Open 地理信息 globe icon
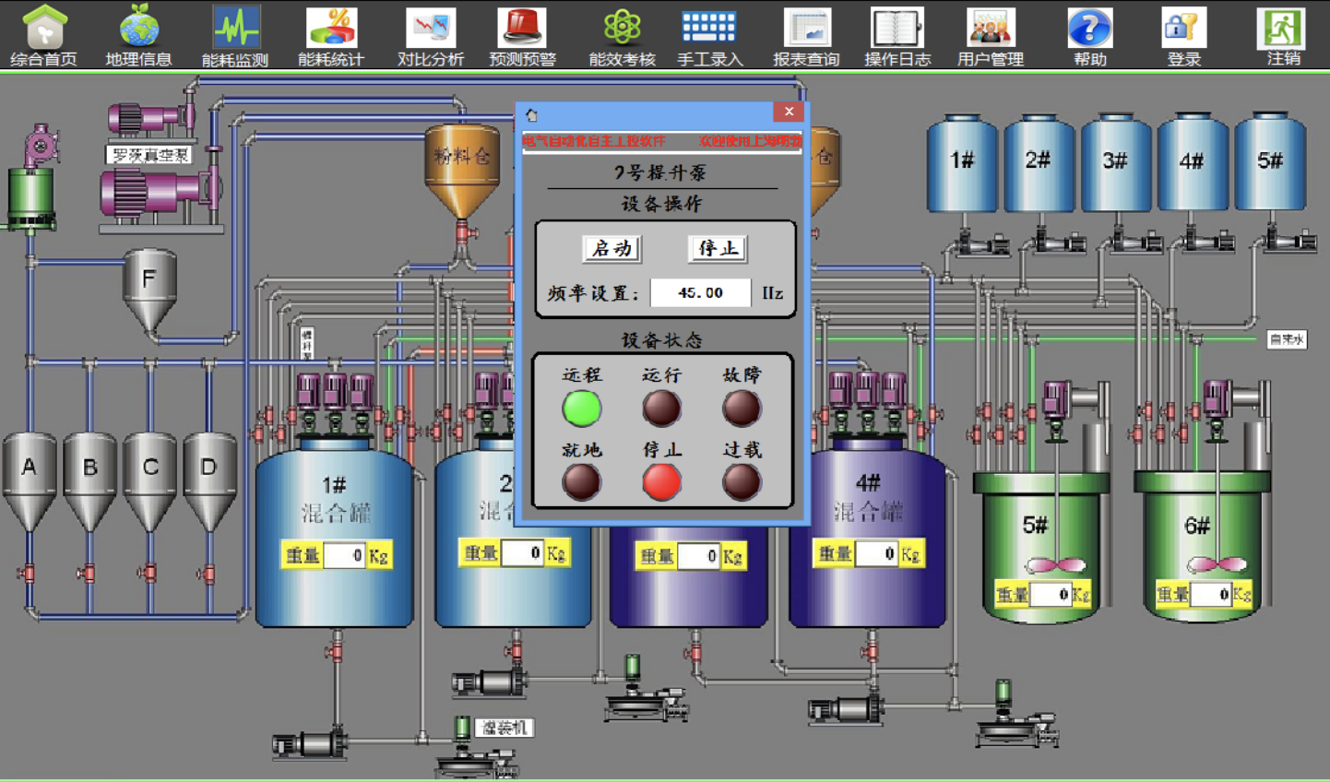 139,27
